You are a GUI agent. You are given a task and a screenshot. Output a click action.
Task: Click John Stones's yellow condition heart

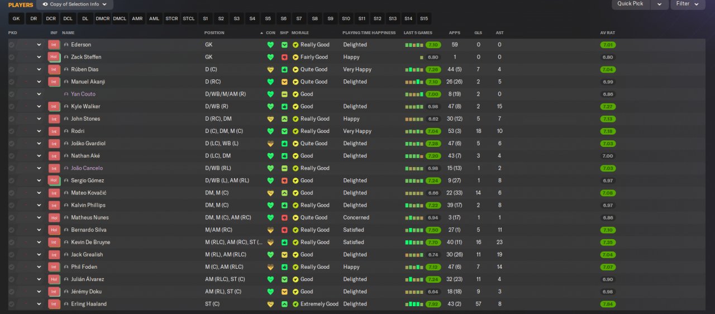click(271, 119)
